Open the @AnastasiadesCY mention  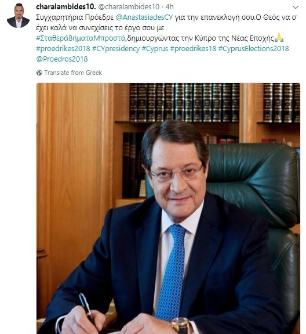click(x=144, y=17)
